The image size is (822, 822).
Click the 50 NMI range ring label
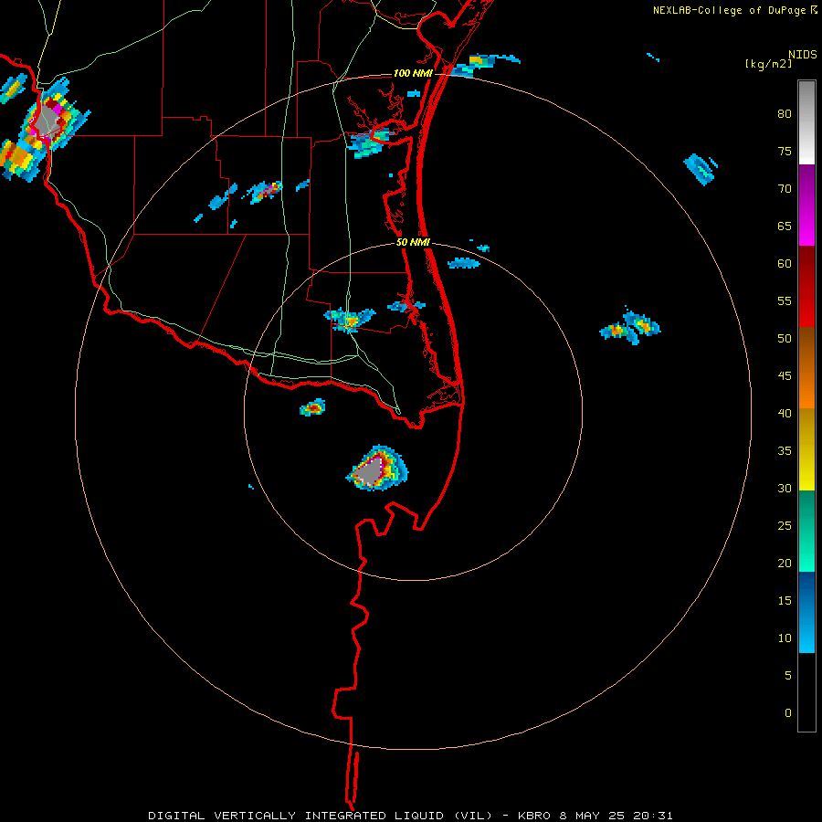413,242
